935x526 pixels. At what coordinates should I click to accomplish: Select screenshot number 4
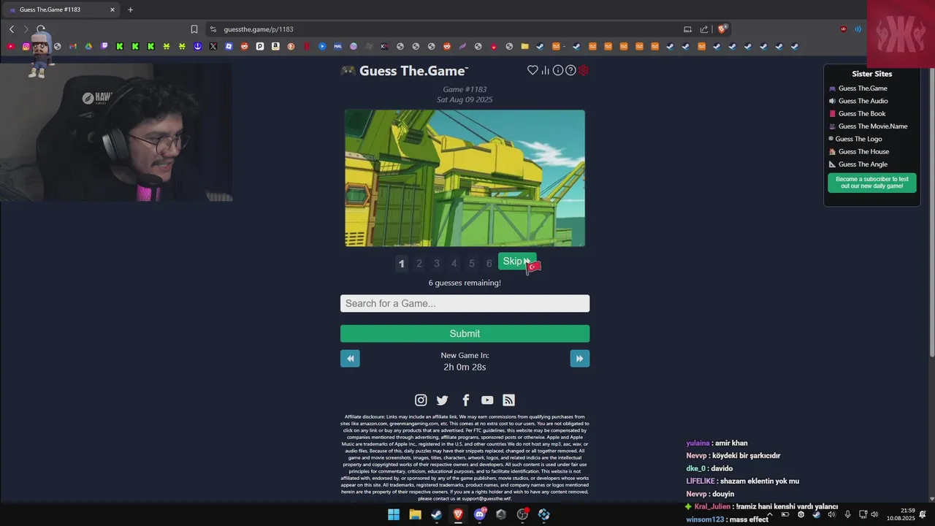pos(454,264)
